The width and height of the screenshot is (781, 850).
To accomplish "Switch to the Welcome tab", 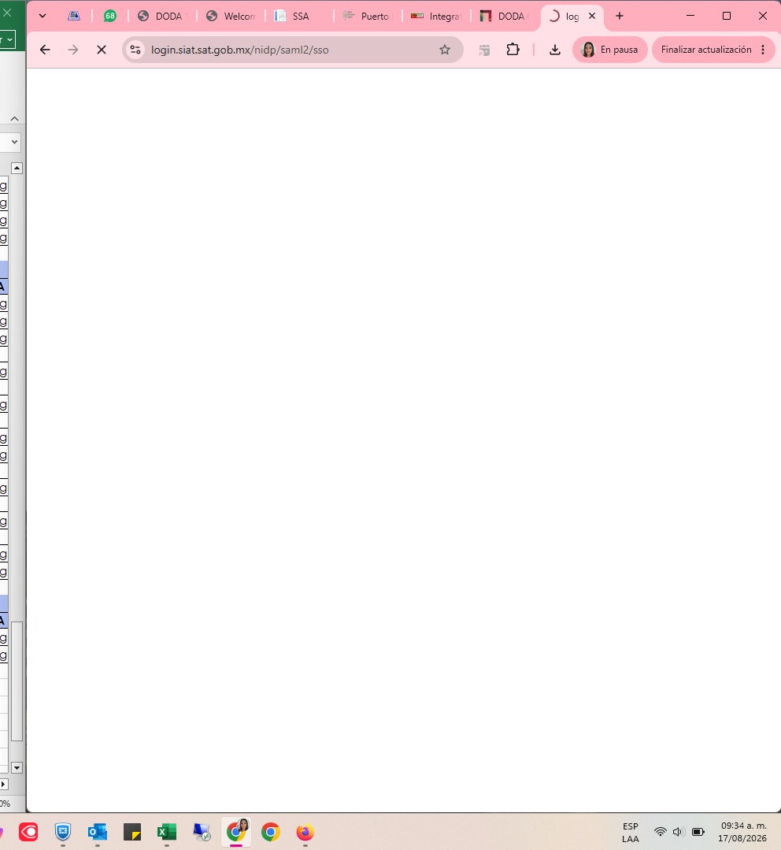I will [x=231, y=17].
